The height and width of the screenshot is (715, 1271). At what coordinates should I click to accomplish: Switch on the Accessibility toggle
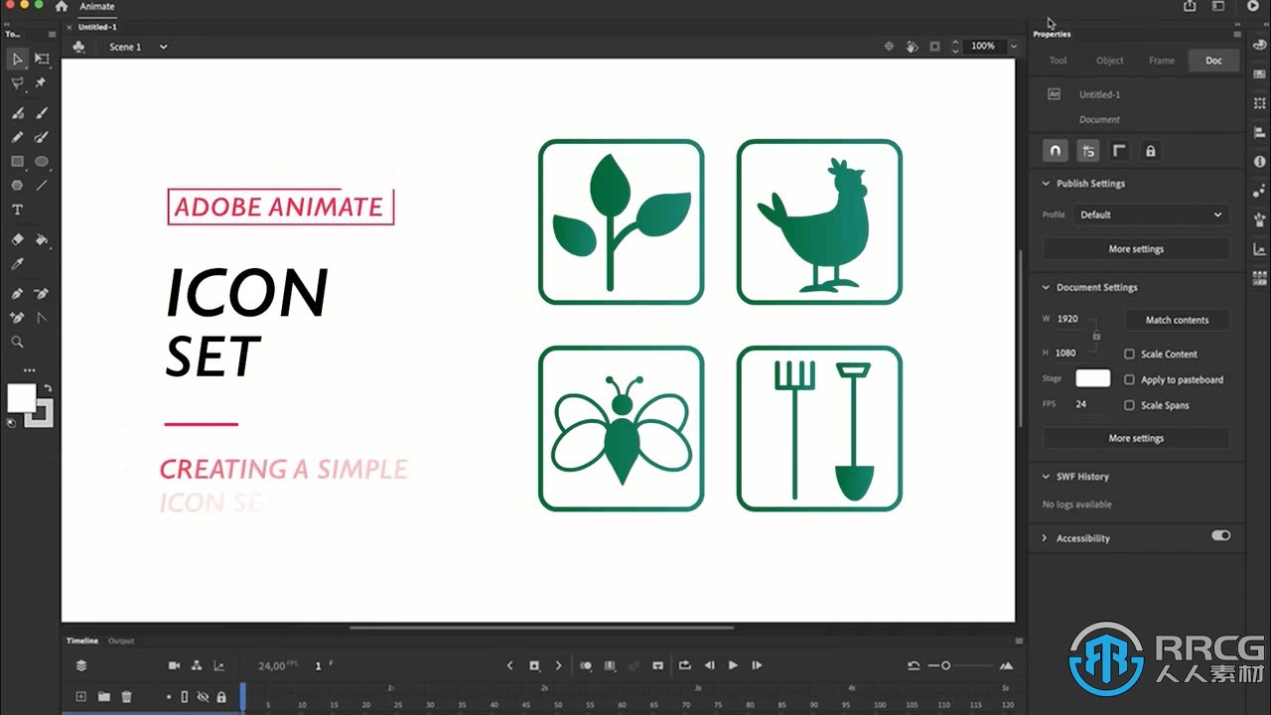click(1220, 535)
